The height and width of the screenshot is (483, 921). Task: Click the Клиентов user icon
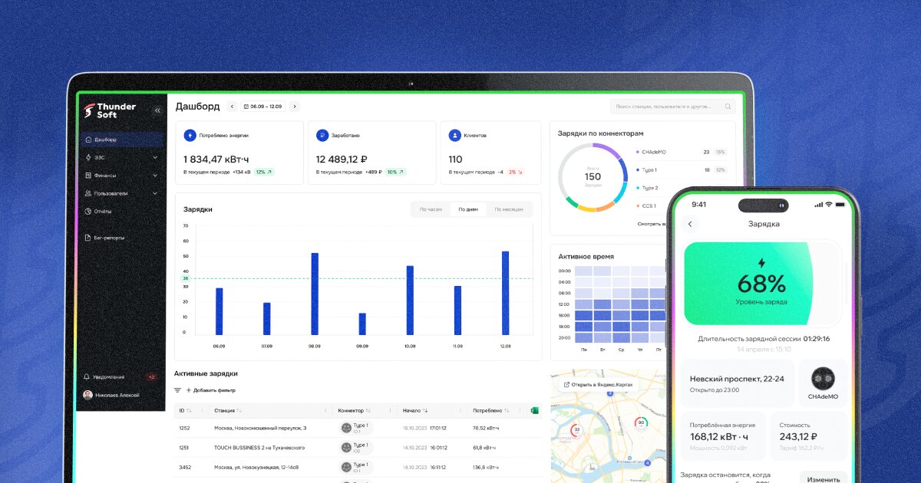455,135
